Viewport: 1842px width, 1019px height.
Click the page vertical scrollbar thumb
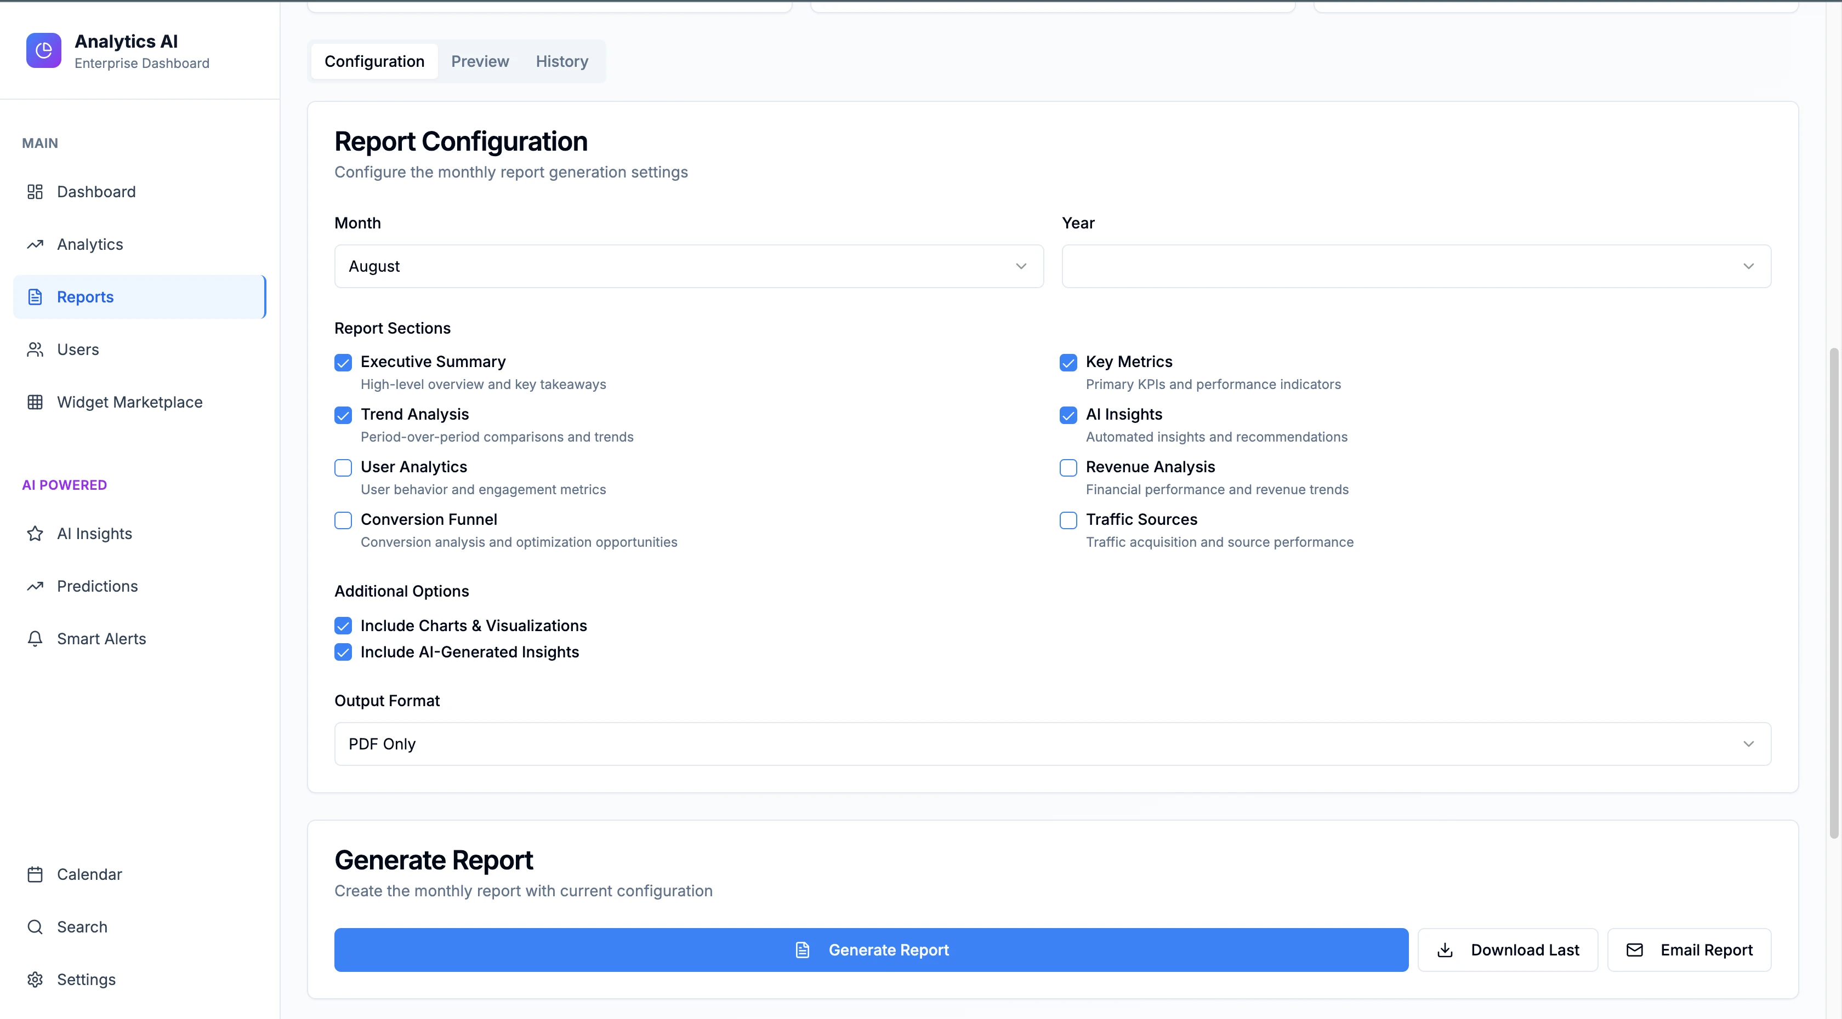click(x=1834, y=593)
